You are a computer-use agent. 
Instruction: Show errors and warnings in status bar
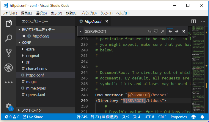point(12,117)
